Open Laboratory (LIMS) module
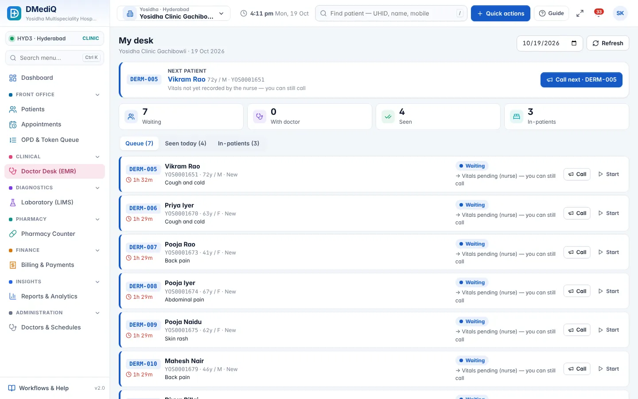 click(54, 203)
